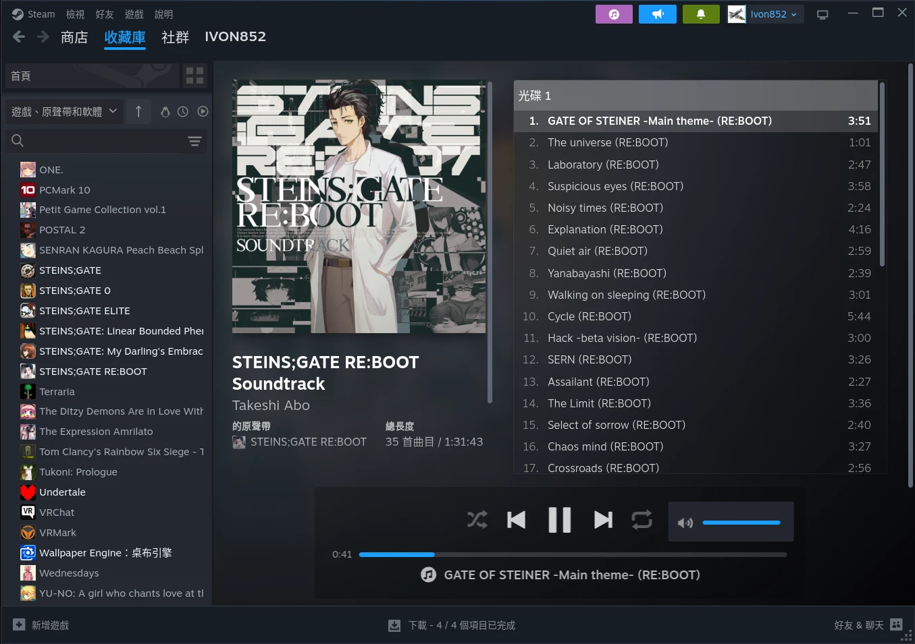
Task: Open the 下載 downloads status
Action: pos(452,625)
